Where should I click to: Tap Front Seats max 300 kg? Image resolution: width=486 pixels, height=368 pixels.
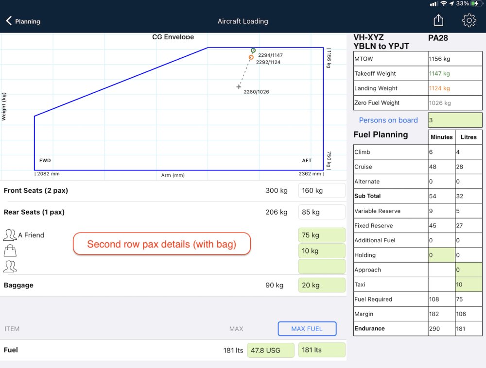tap(277, 190)
